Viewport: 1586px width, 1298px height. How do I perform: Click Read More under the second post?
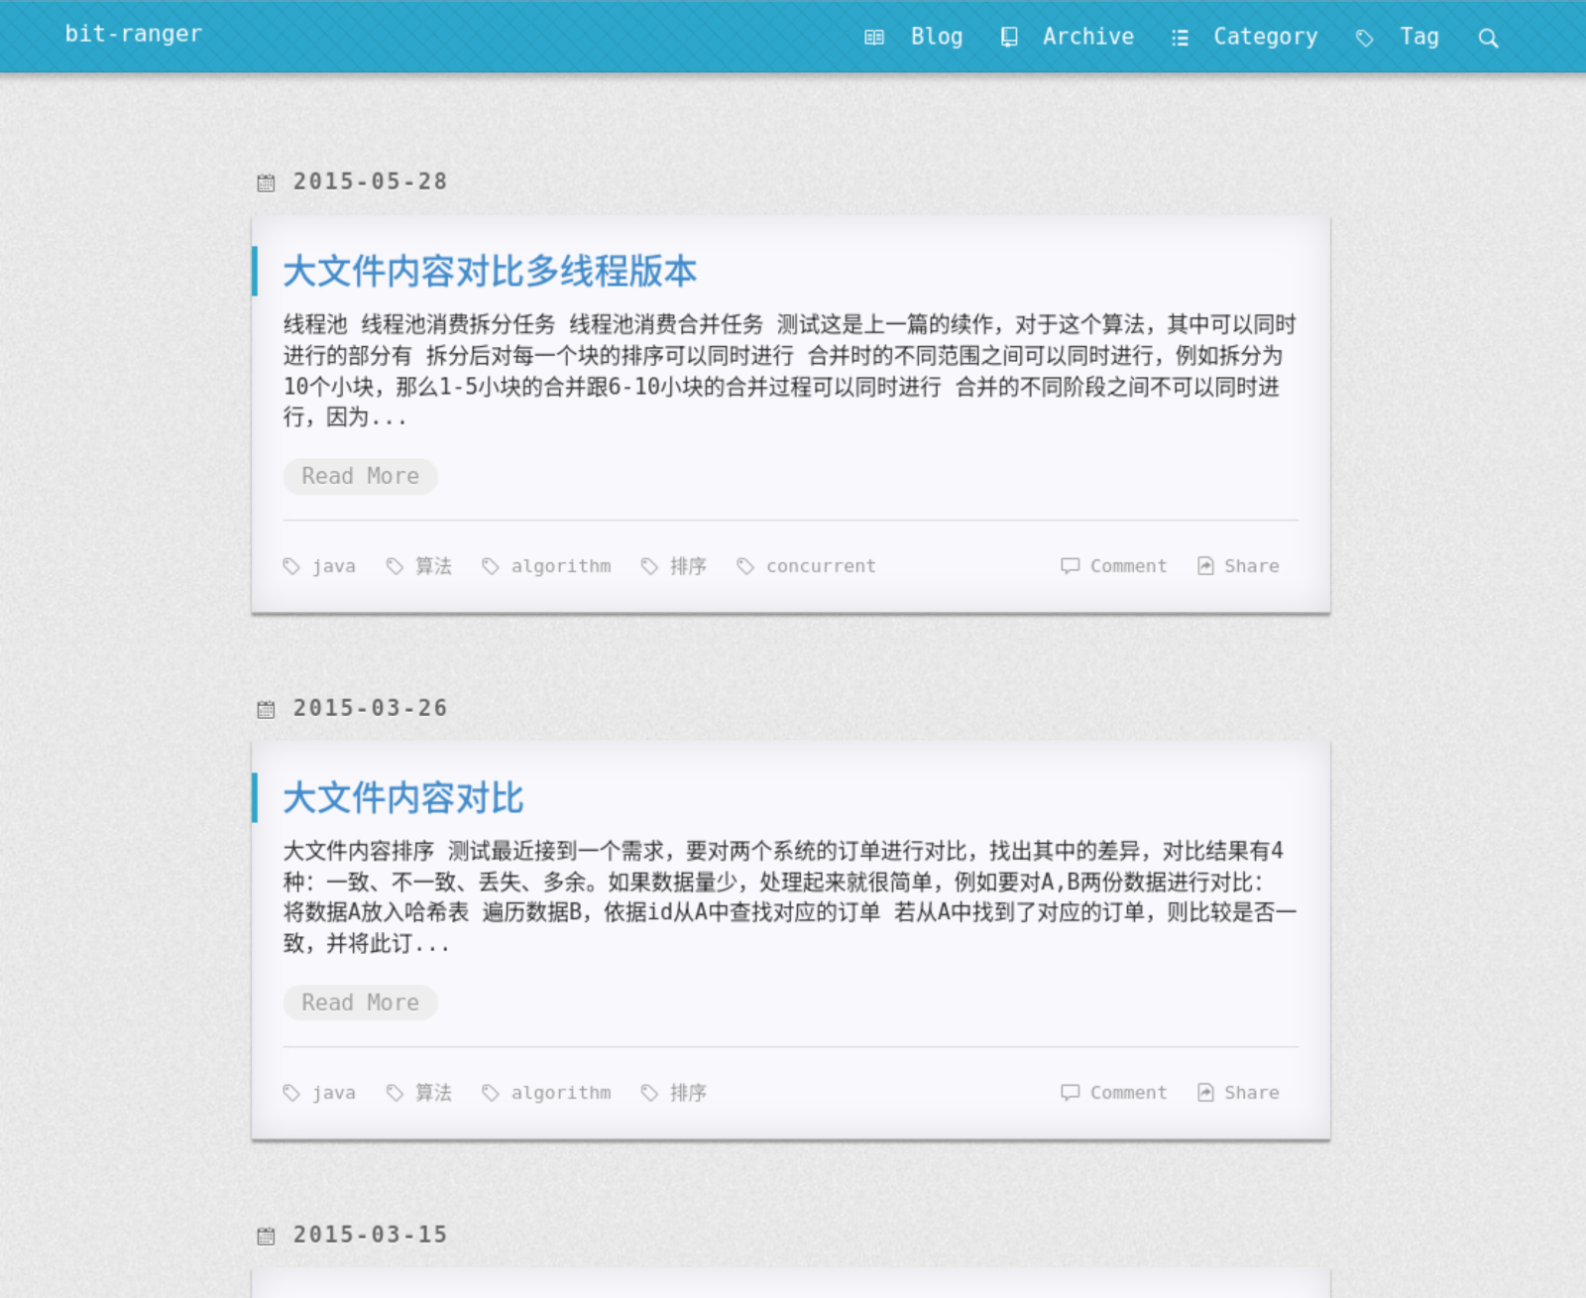click(360, 1003)
